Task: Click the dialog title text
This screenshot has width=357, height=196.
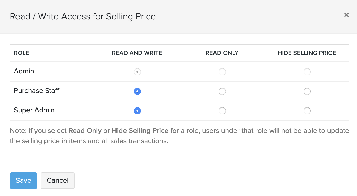Action: 83,16
